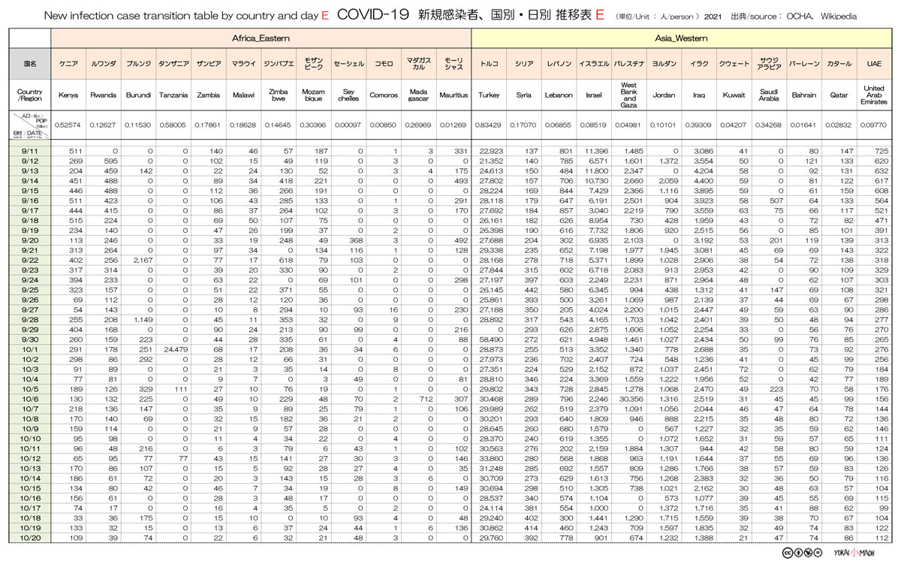Select the Syria column header
Screen dimensions: 901x564
tap(524, 95)
